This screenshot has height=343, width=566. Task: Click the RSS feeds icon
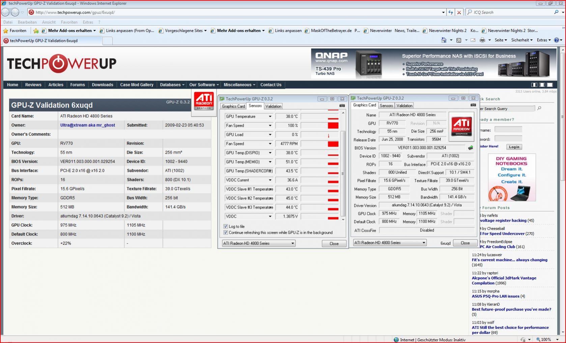pos(459,40)
